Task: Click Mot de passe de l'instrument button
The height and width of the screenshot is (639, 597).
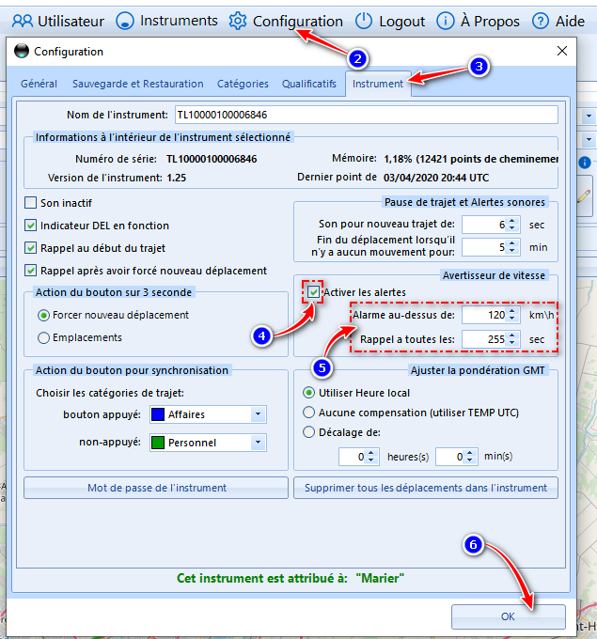Action: pos(156,488)
